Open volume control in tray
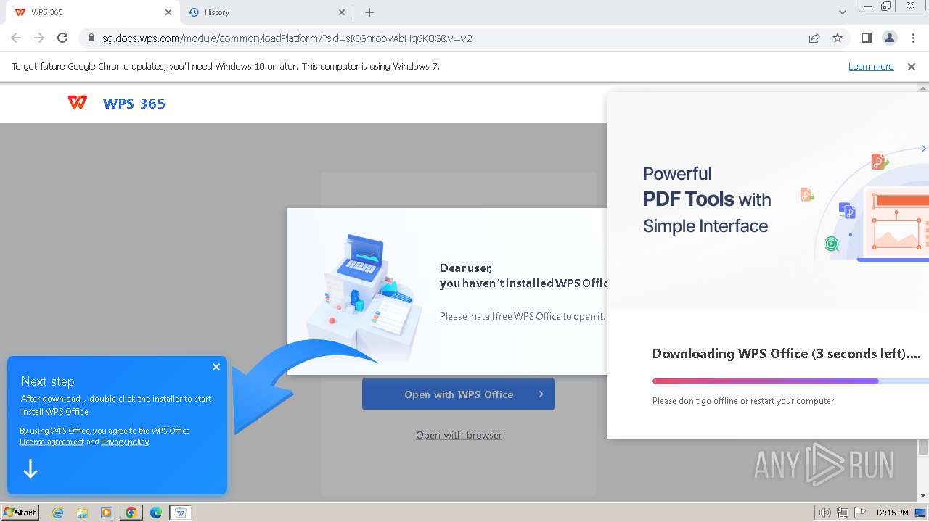This screenshot has width=929, height=522. [x=825, y=513]
